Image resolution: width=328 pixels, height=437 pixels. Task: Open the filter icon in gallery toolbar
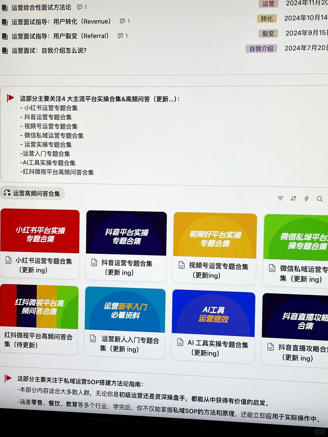coord(281,198)
